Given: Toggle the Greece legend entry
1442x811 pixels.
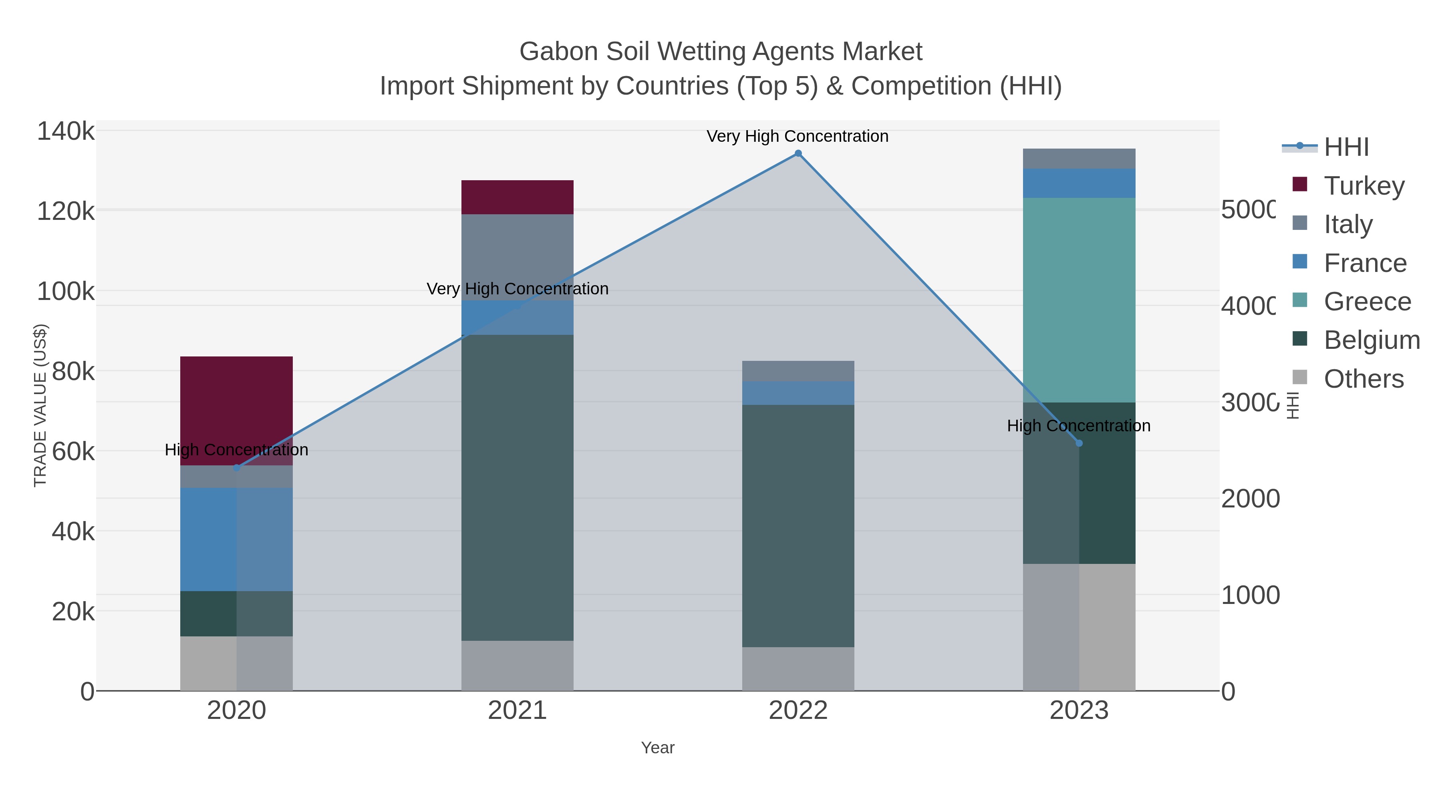Looking at the screenshot, I should (1351, 302).
